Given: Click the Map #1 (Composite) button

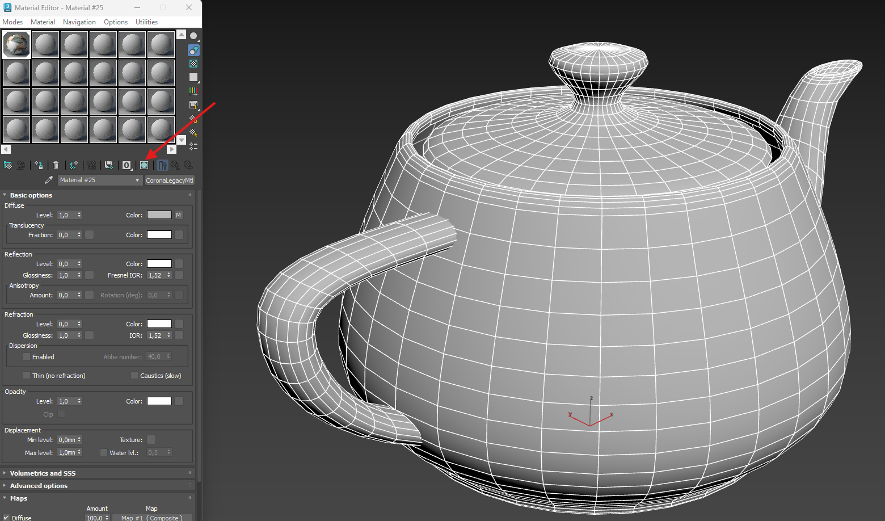Looking at the screenshot, I should pyautogui.click(x=152, y=518).
